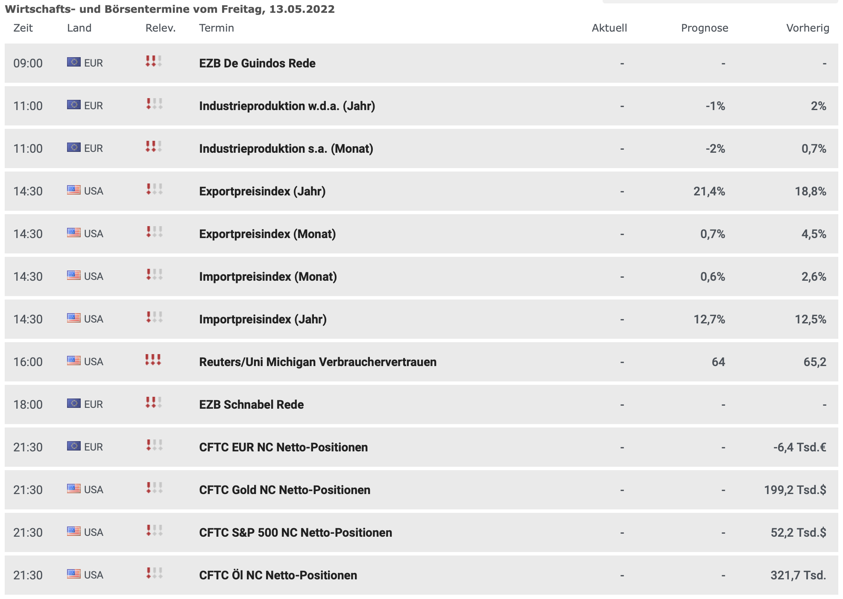Open CFTC Gold NC Netto-Positionen entry
The height and width of the screenshot is (599, 843).
pos(284,490)
